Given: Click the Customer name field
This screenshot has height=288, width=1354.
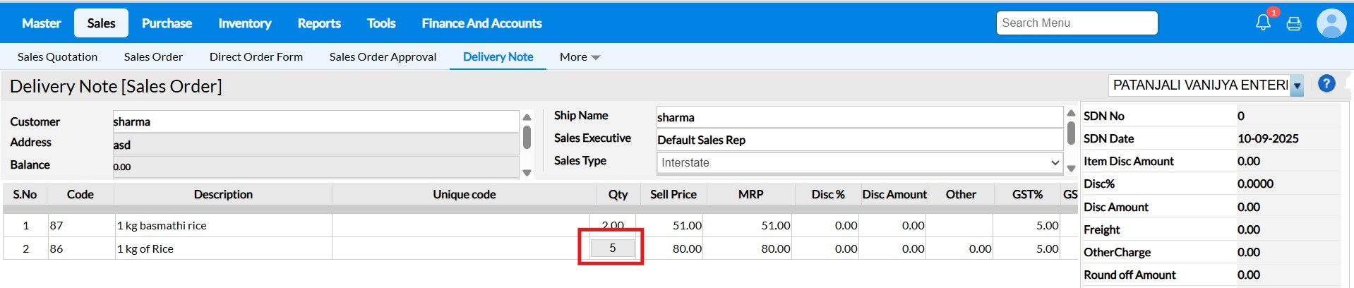Looking at the screenshot, I should click(316, 121).
